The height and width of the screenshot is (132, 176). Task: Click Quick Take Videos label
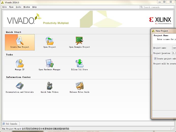[50, 92]
